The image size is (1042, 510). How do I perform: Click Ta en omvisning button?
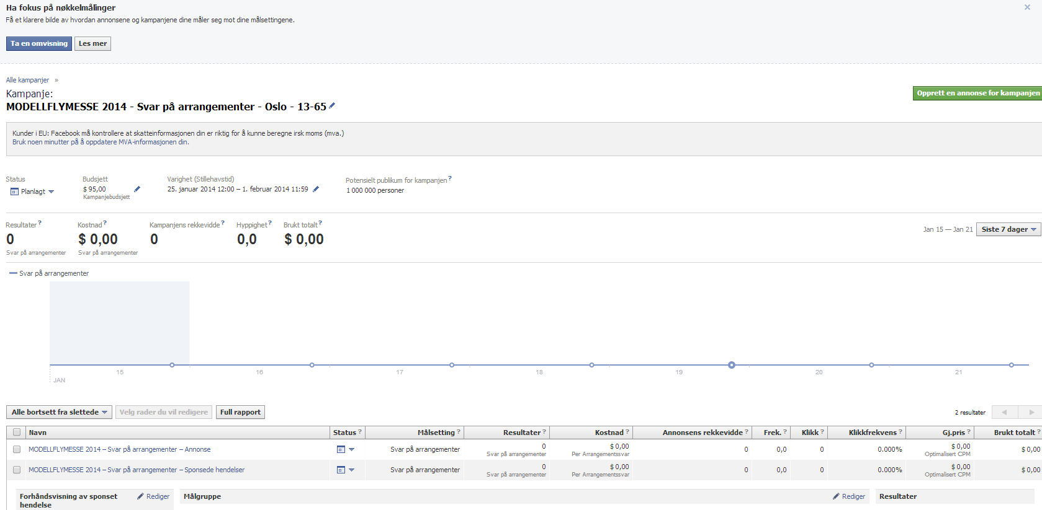click(x=39, y=43)
